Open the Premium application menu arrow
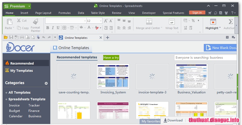 coord(29,6)
